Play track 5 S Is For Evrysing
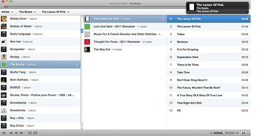The width and height of the screenshot is (272, 136). point(209,50)
